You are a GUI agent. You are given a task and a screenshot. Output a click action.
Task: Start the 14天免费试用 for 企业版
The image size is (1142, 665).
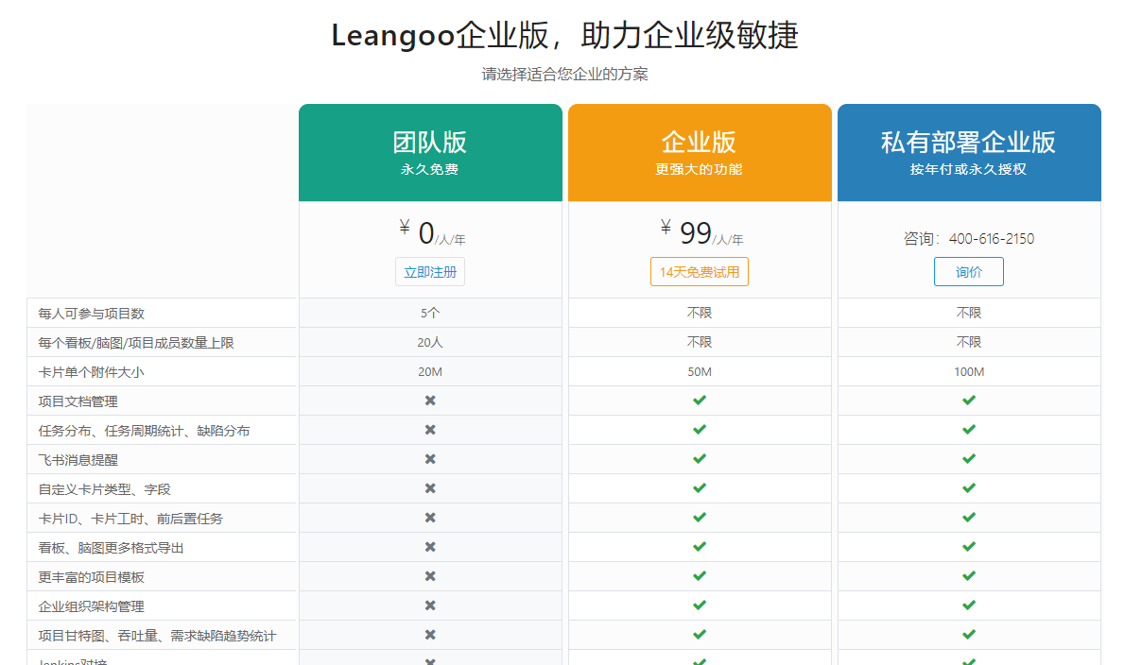pyautogui.click(x=700, y=272)
